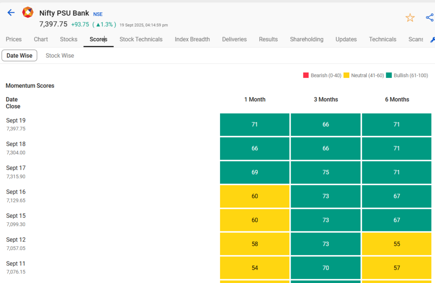Switch to the Chart tab
The image size is (435, 283).
tap(41, 39)
